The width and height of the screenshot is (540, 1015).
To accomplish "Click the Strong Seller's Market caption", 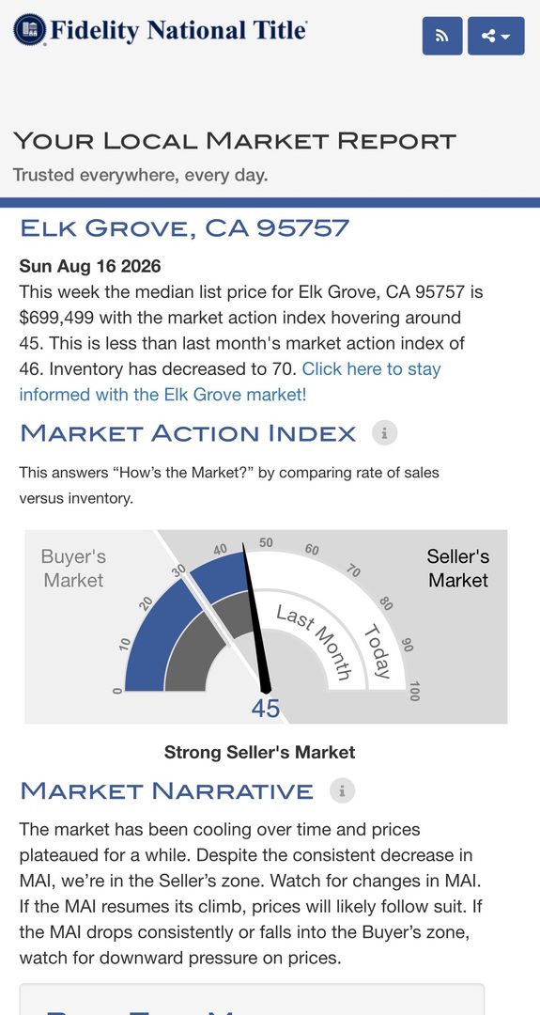I will coord(259,752).
